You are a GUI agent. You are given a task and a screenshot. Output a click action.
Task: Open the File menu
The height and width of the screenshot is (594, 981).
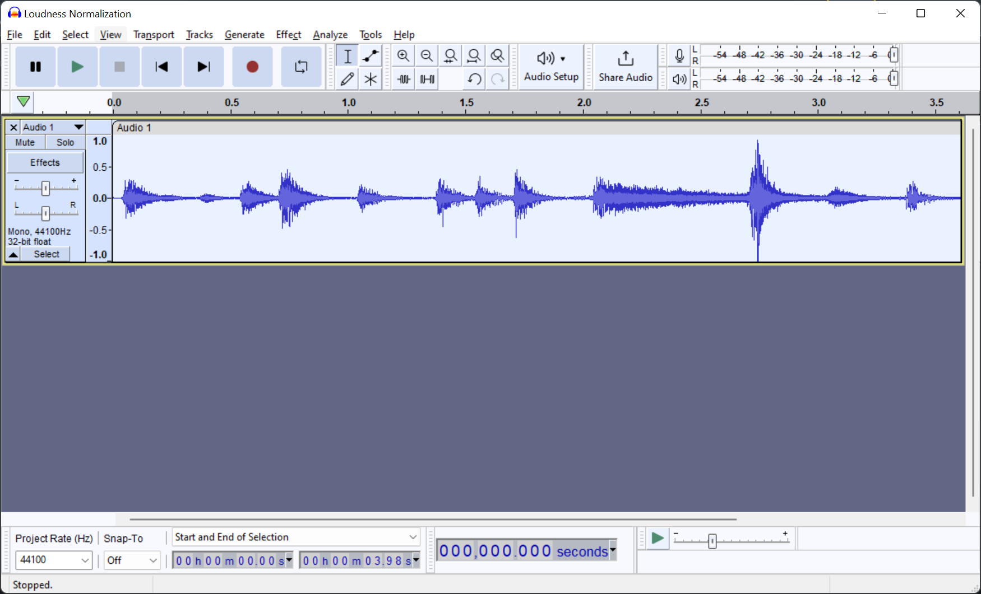click(x=15, y=35)
